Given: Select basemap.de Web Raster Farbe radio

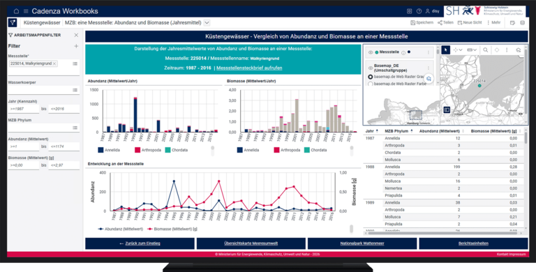Looking at the screenshot, I should coord(370,84).
